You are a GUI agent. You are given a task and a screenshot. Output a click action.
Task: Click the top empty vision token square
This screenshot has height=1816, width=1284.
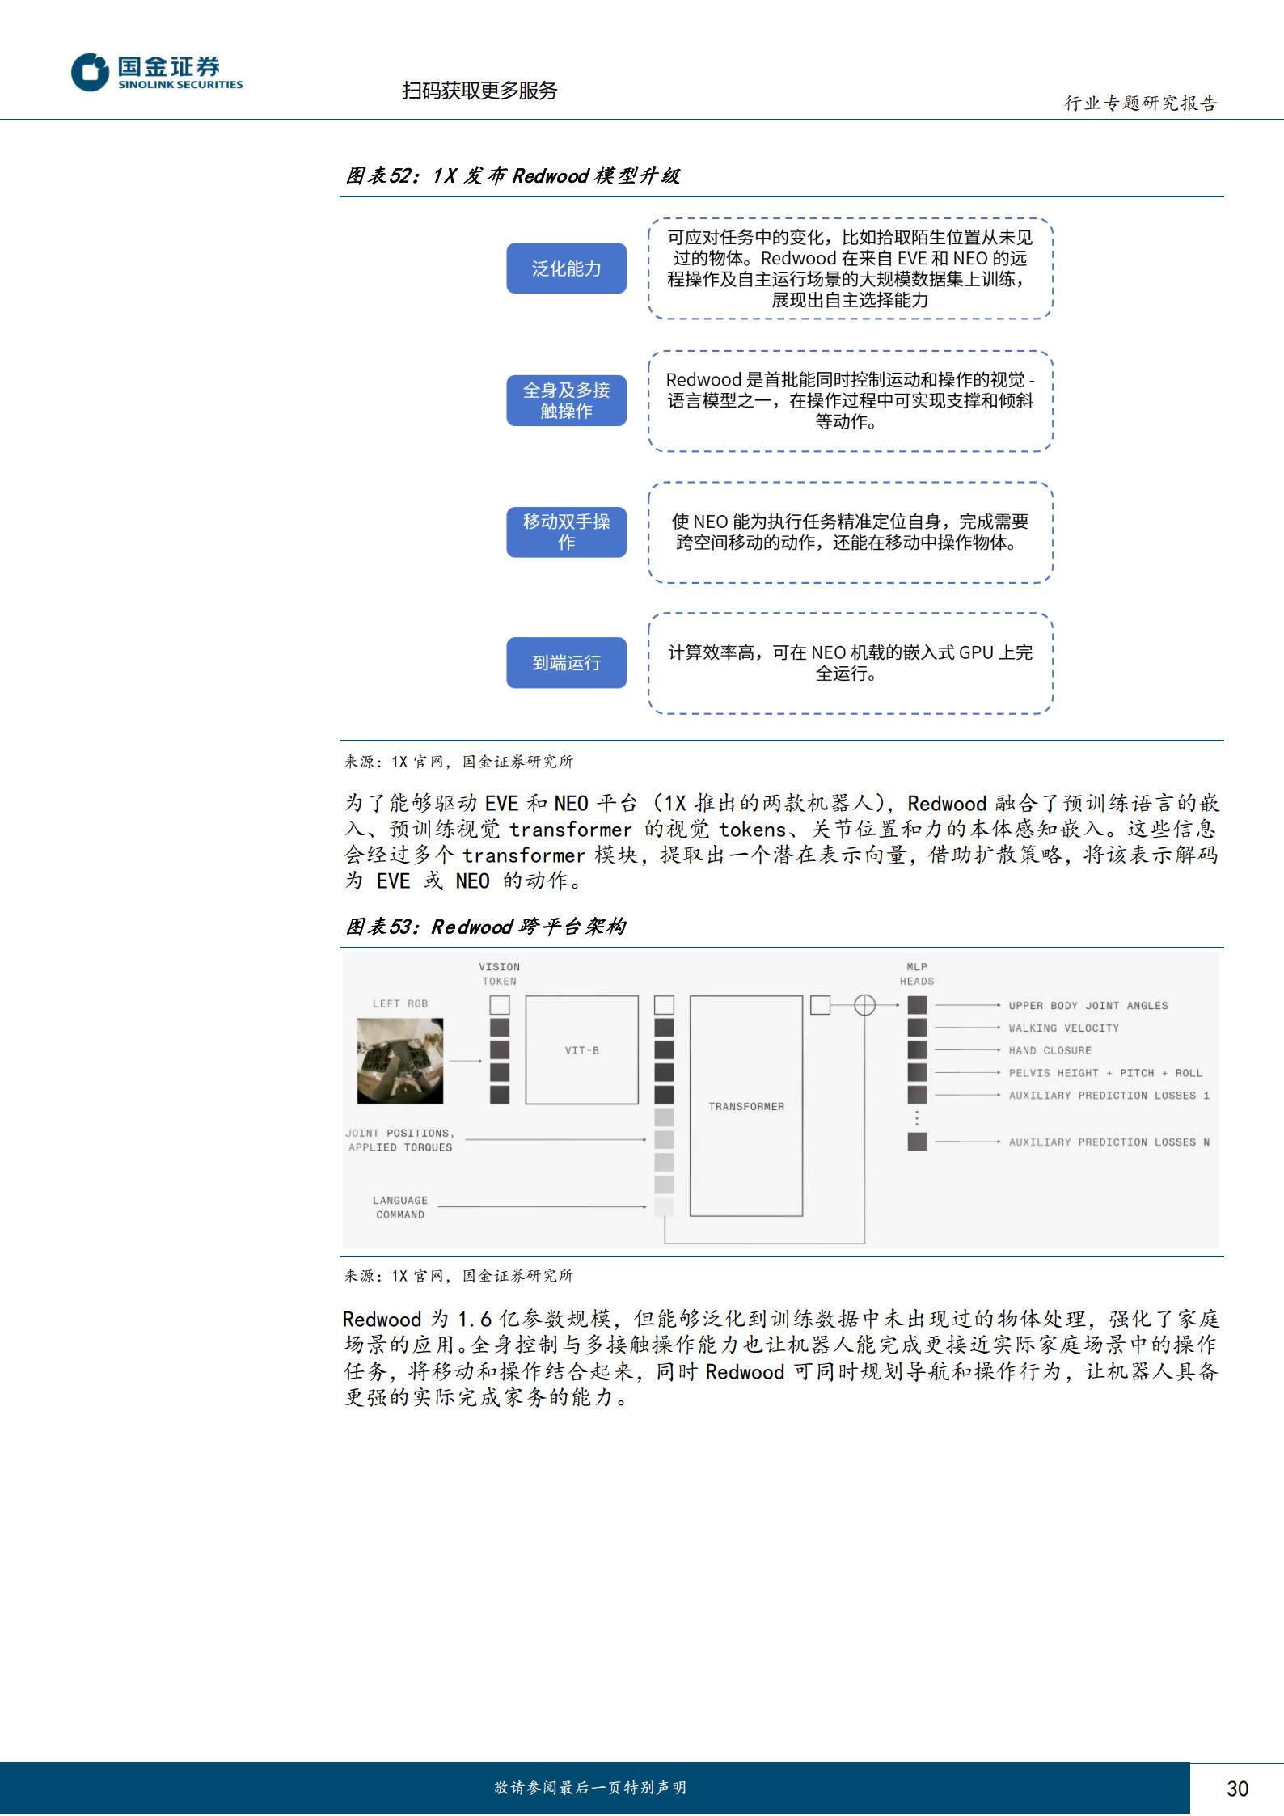pyautogui.click(x=500, y=1005)
